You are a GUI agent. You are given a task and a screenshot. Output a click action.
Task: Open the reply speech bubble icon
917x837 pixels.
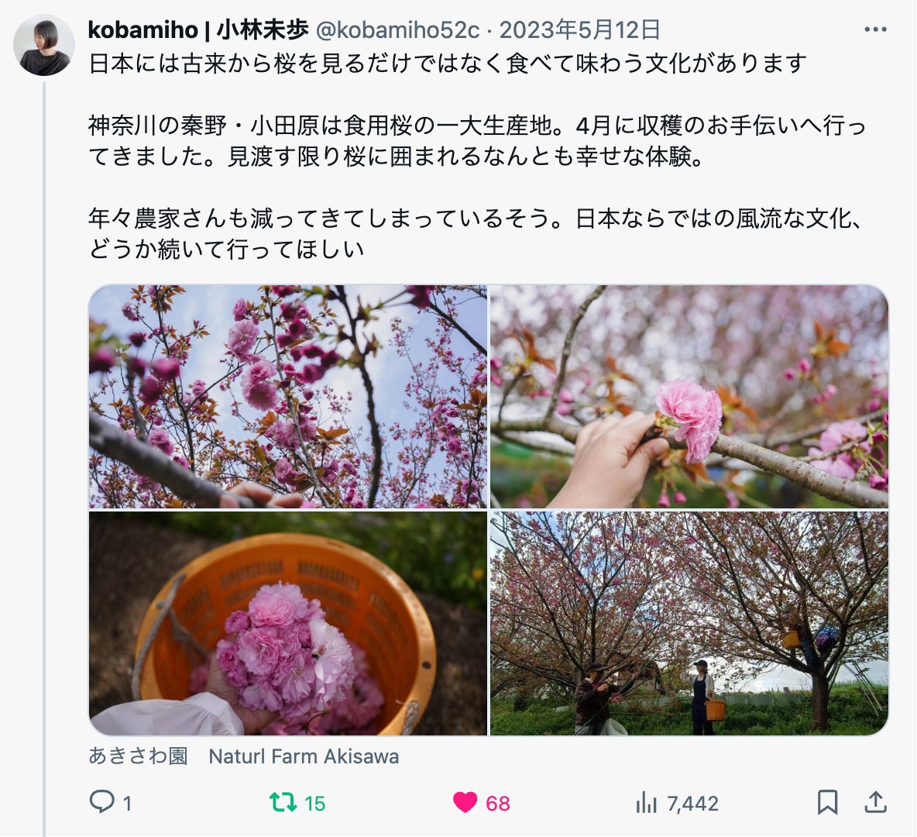tap(101, 801)
